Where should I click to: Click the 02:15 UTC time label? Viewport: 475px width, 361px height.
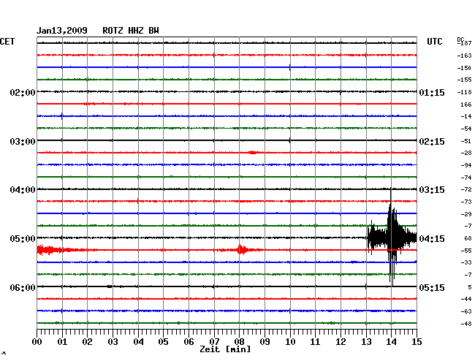[432, 142]
